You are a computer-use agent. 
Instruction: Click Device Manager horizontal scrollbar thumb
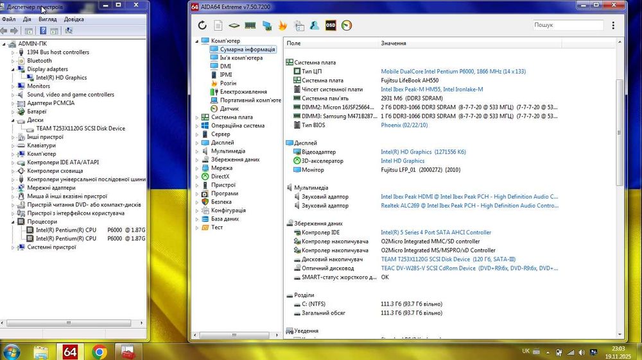[69, 323]
